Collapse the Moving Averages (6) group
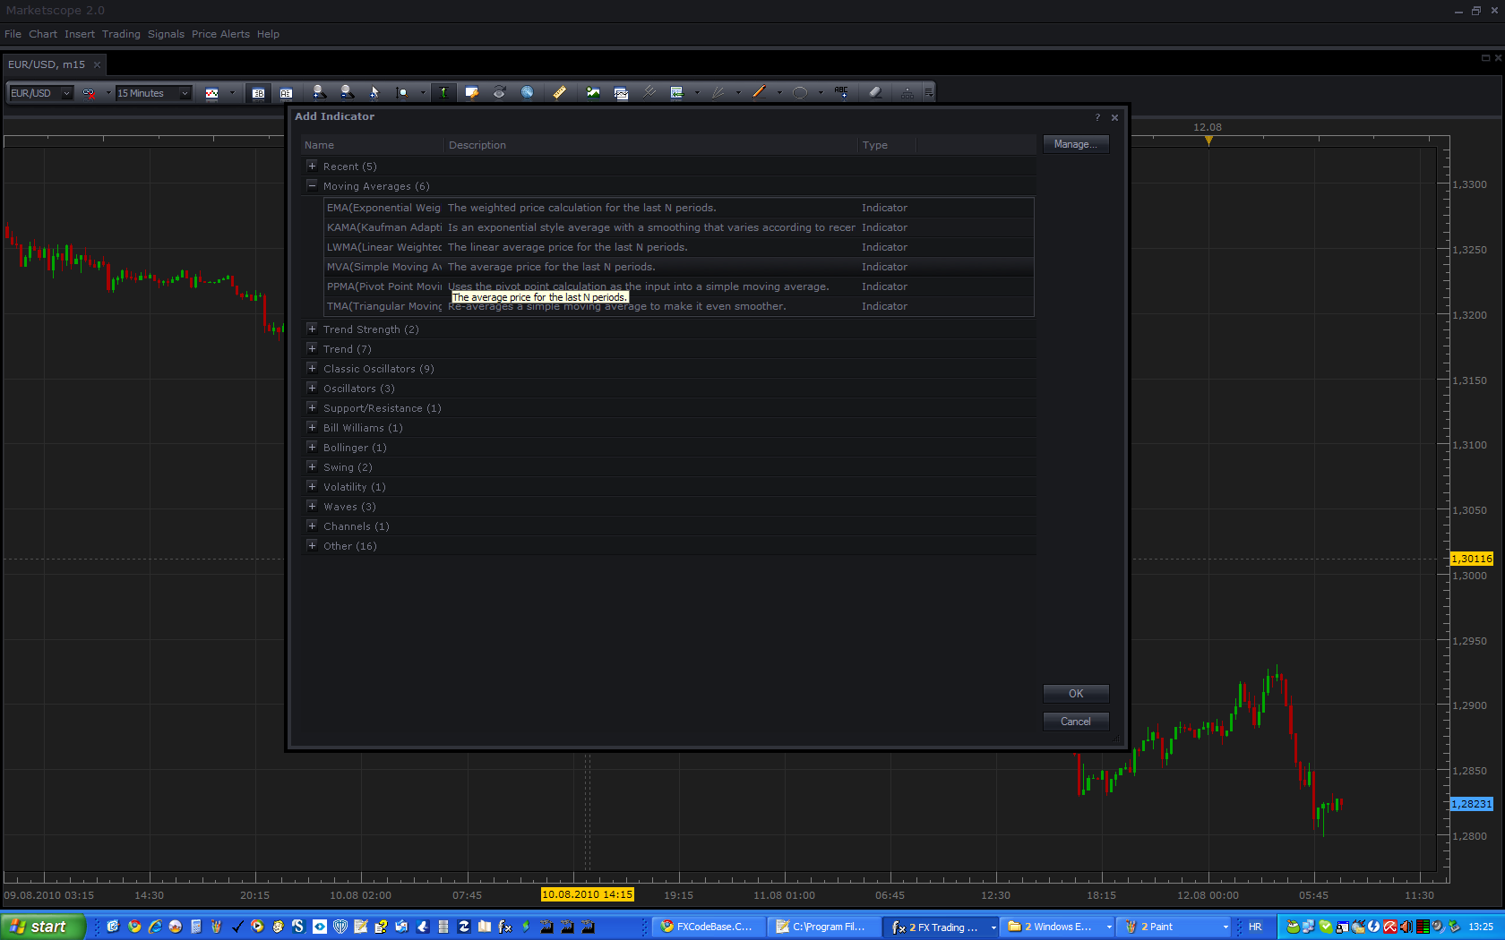The width and height of the screenshot is (1505, 940). point(312,185)
